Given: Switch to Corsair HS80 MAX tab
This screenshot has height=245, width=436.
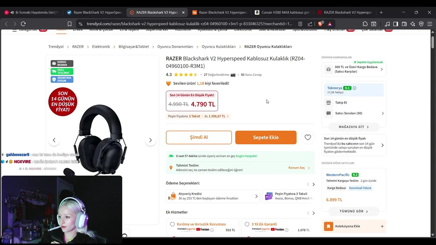Looking at the screenshot, I should coord(282,12).
